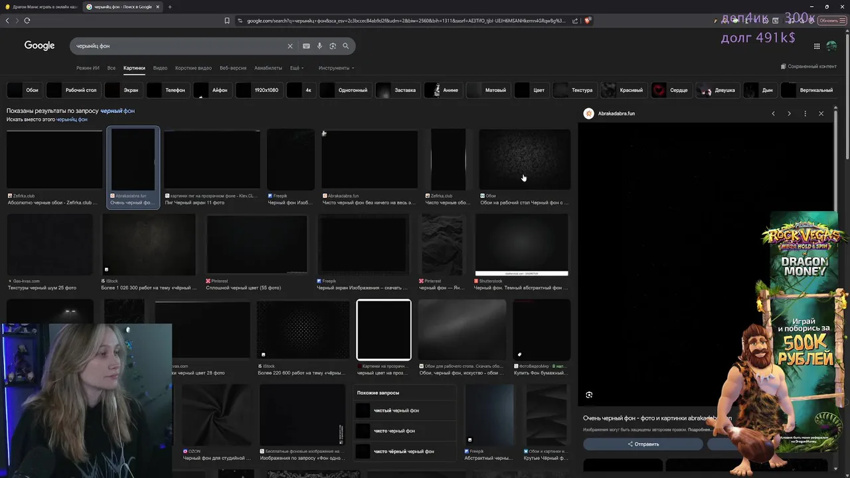This screenshot has width=850, height=478.
Task: Search by image with the Lens camera icon
Action: 333,46
